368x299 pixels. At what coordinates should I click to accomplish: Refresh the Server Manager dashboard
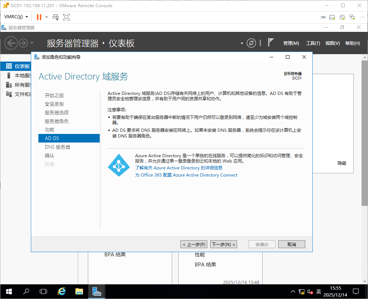pyautogui.click(x=251, y=43)
